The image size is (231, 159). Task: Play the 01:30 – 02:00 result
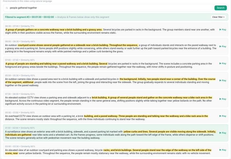(223, 133)
